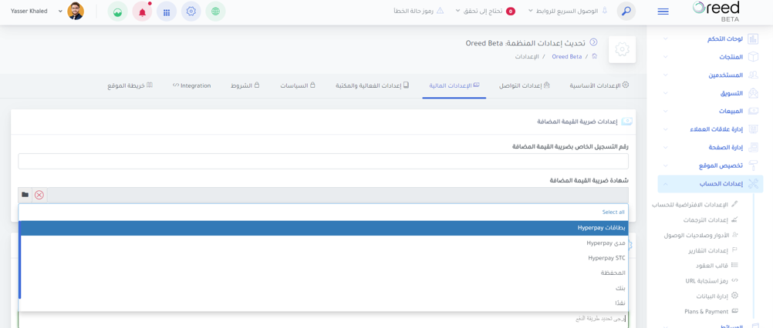Click the إدارة علاقات العملاء CRM icon
The image size is (773, 328).
pos(753,129)
